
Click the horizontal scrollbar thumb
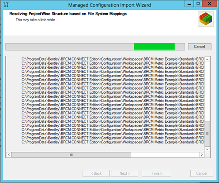71,155
